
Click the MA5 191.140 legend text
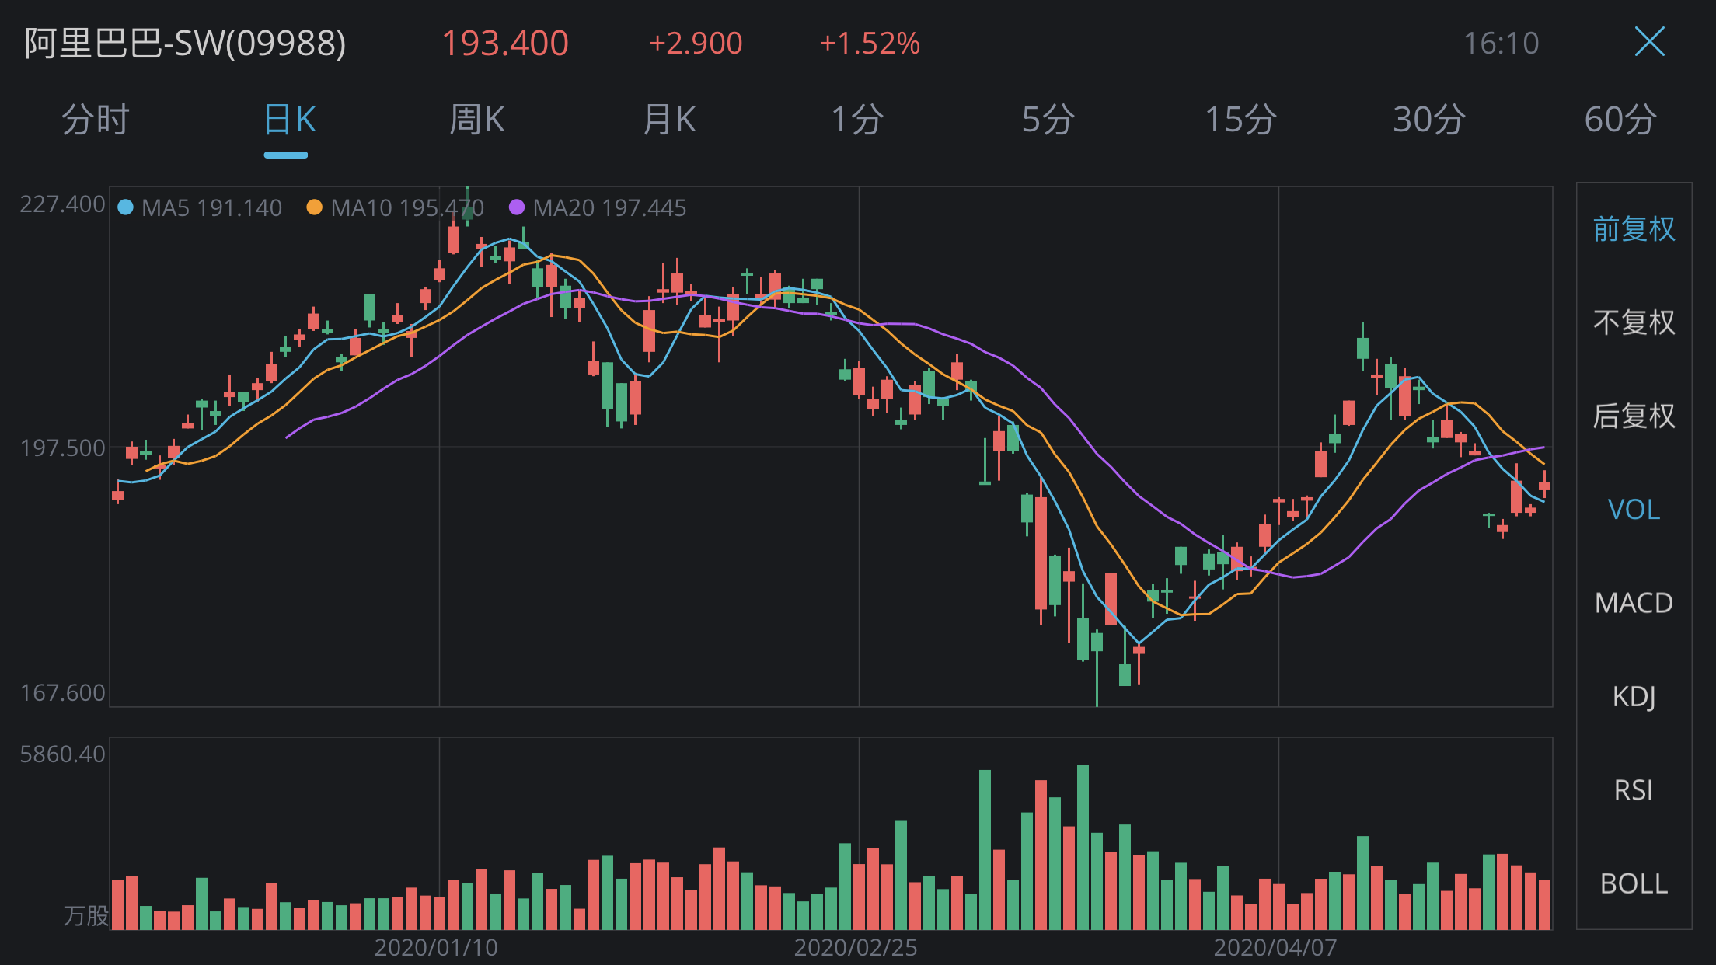coord(211,208)
